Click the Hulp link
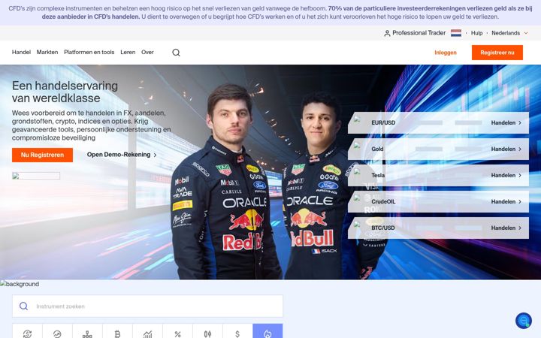Viewport: 541px width, 338px height. 476,33
